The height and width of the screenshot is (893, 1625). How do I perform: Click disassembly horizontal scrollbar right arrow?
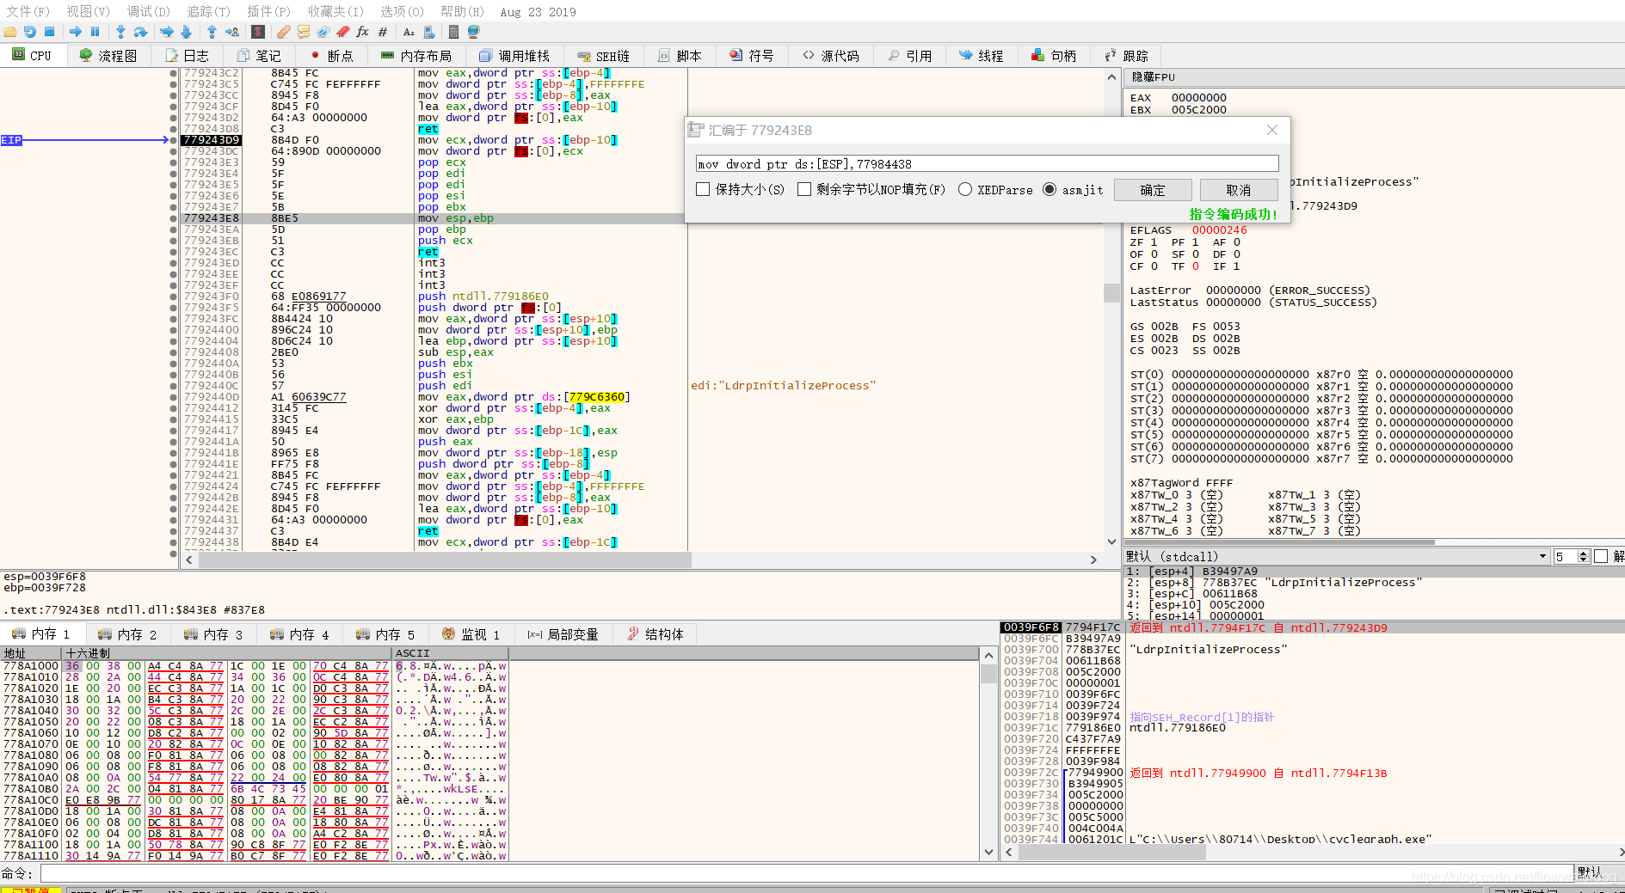coord(1093,560)
